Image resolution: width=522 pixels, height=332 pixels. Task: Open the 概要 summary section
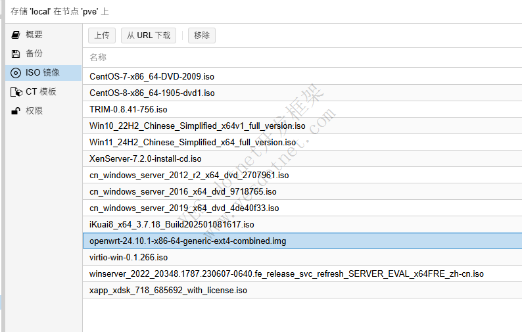point(43,35)
